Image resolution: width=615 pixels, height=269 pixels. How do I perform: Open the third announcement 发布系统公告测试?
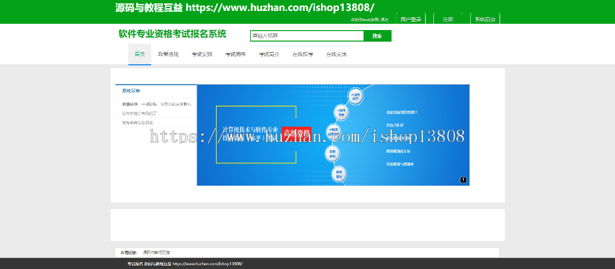(x=137, y=122)
